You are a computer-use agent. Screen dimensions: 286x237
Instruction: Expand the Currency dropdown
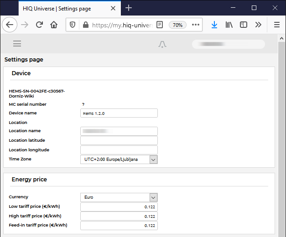pyautogui.click(x=153, y=197)
